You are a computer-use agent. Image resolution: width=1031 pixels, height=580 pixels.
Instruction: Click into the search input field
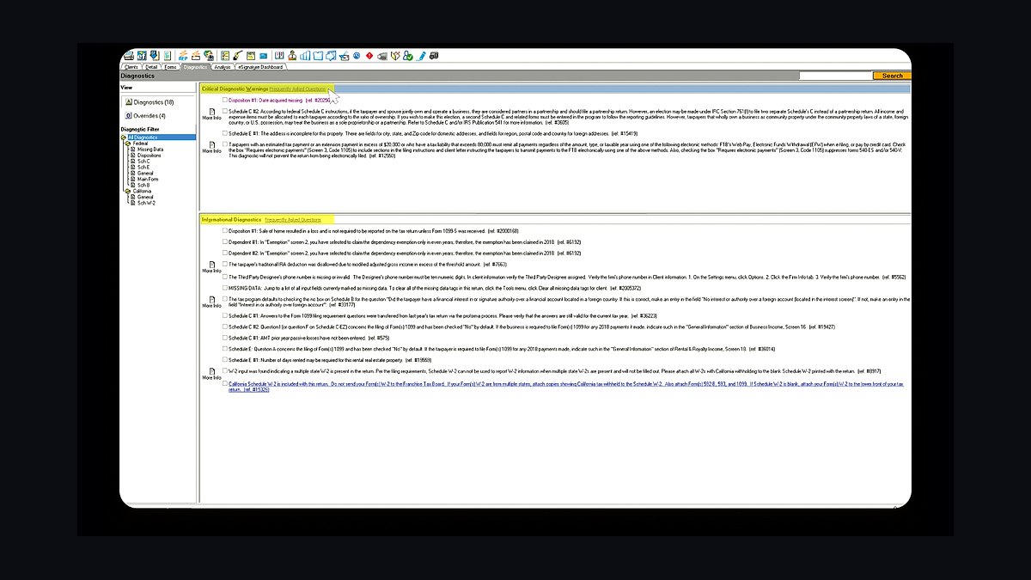point(835,76)
